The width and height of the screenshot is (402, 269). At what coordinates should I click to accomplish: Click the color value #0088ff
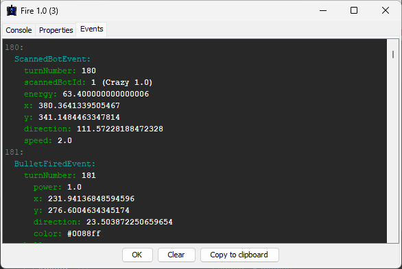84,233
